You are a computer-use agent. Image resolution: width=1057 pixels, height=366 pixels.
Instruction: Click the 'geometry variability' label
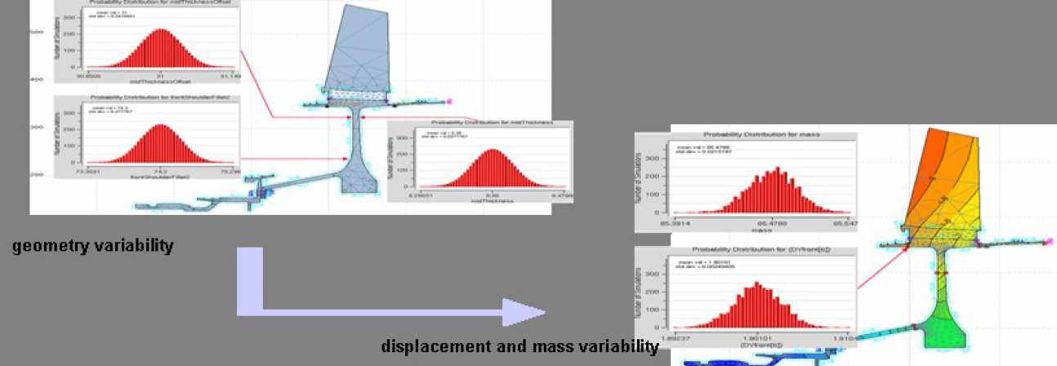pos(92,246)
